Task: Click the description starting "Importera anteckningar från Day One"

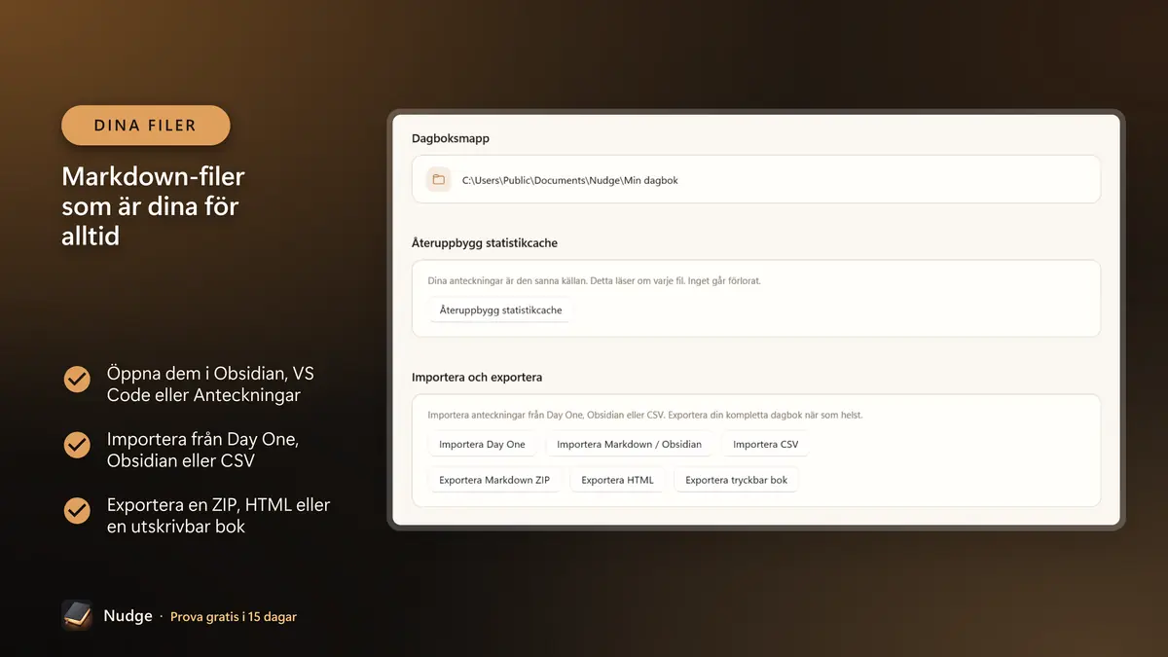Action: [645, 416]
